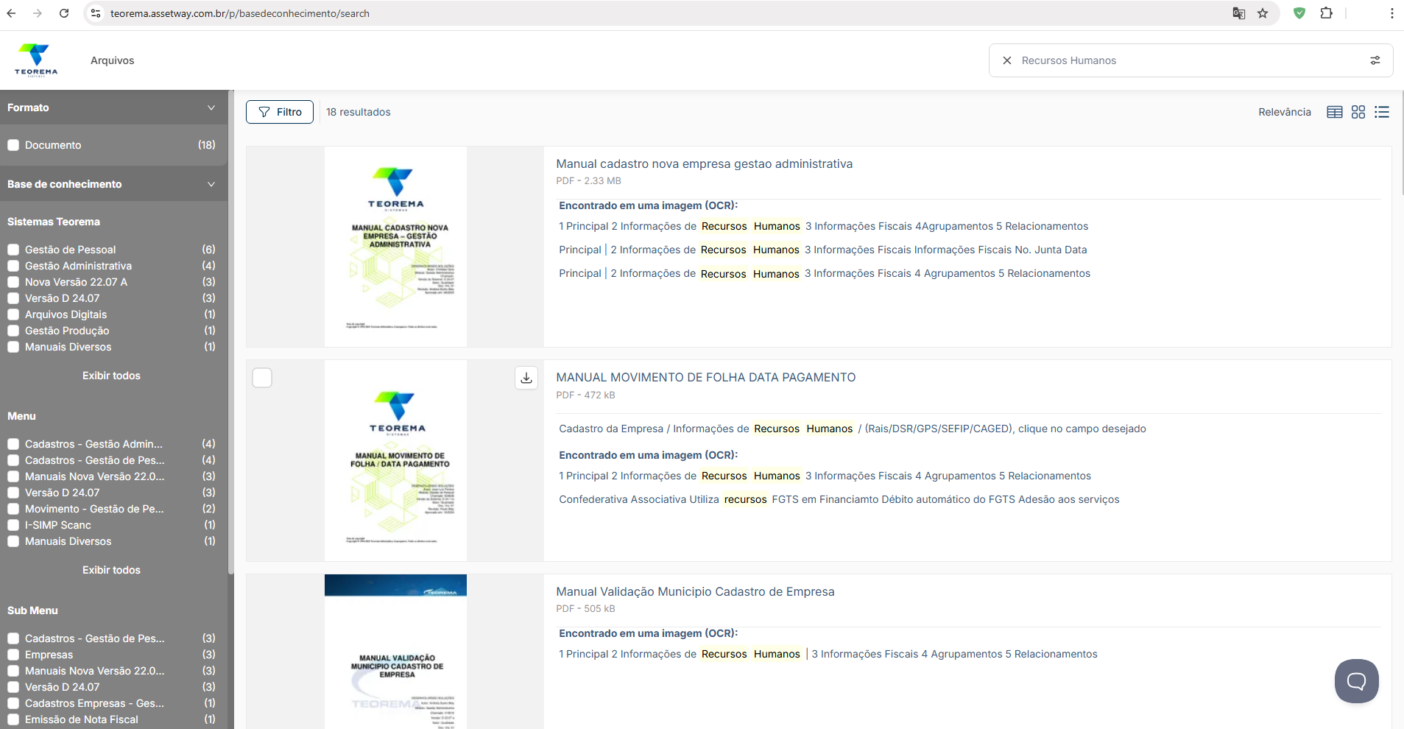Toggle the Filtro filter panel button
Image resolution: width=1404 pixels, height=729 pixels.
(x=280, y=112)
